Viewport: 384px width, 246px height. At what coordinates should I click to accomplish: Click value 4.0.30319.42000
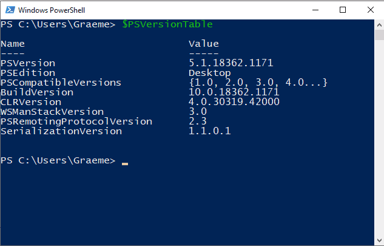pos(234,102)
